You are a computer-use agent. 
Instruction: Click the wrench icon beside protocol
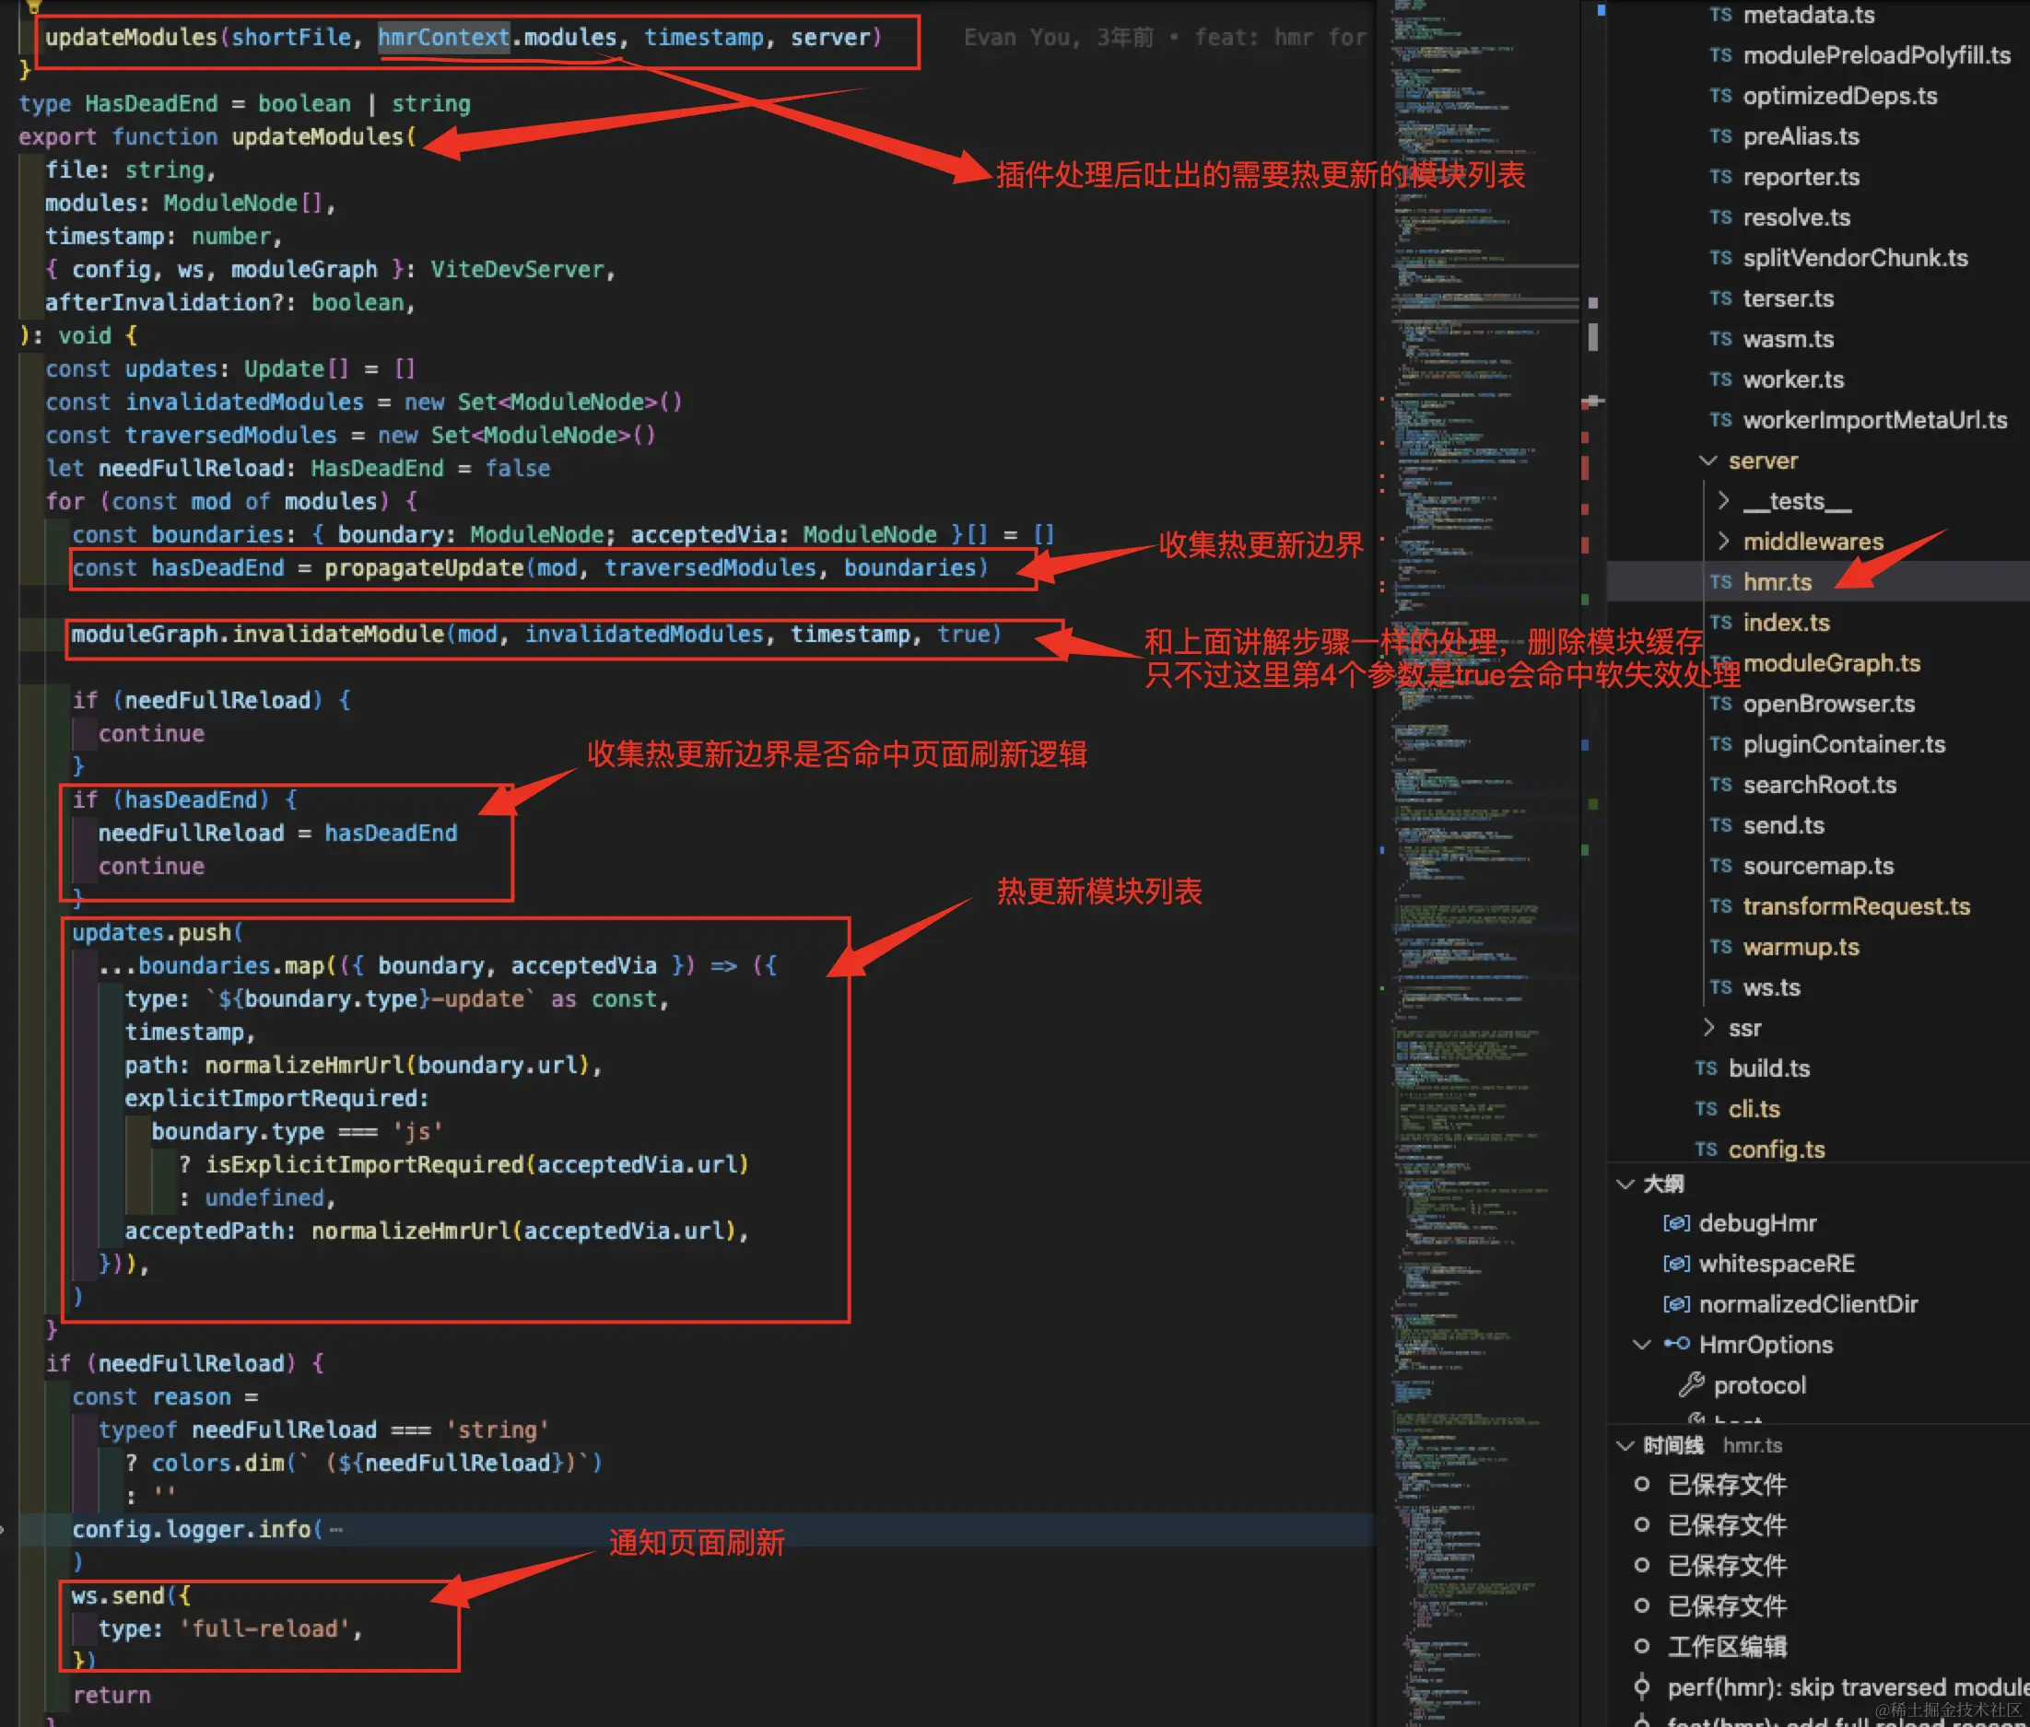click(1691, 1384)
